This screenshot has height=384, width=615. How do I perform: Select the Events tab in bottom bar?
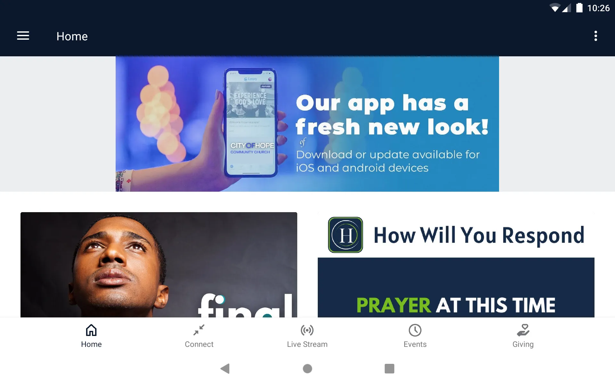(x=415, y=335)
